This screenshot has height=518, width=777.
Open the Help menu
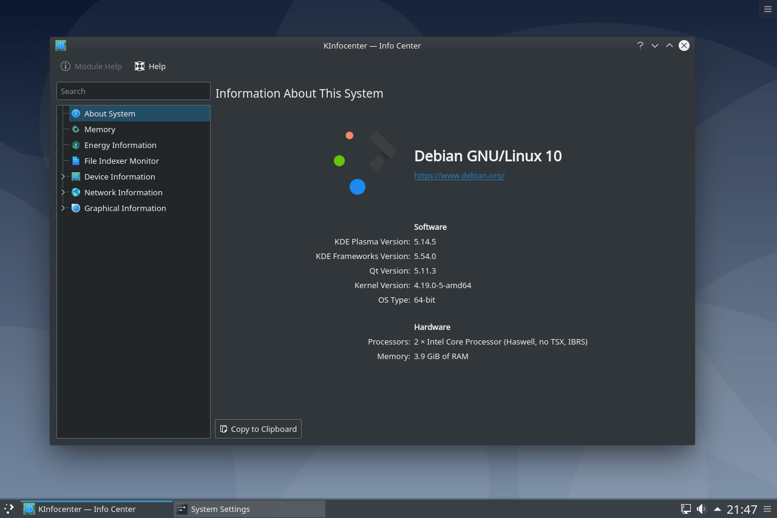click(x=149, y=66)
